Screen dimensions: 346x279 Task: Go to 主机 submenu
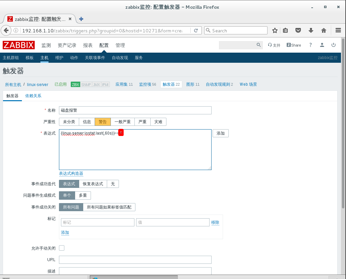[x=44, y=58]
